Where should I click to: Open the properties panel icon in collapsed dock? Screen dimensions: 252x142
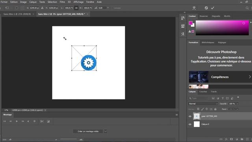click(183, 26)
